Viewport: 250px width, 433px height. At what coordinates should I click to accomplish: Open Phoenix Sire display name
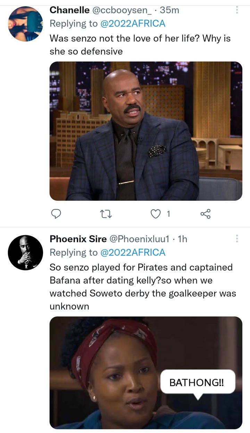click(78, 239)
